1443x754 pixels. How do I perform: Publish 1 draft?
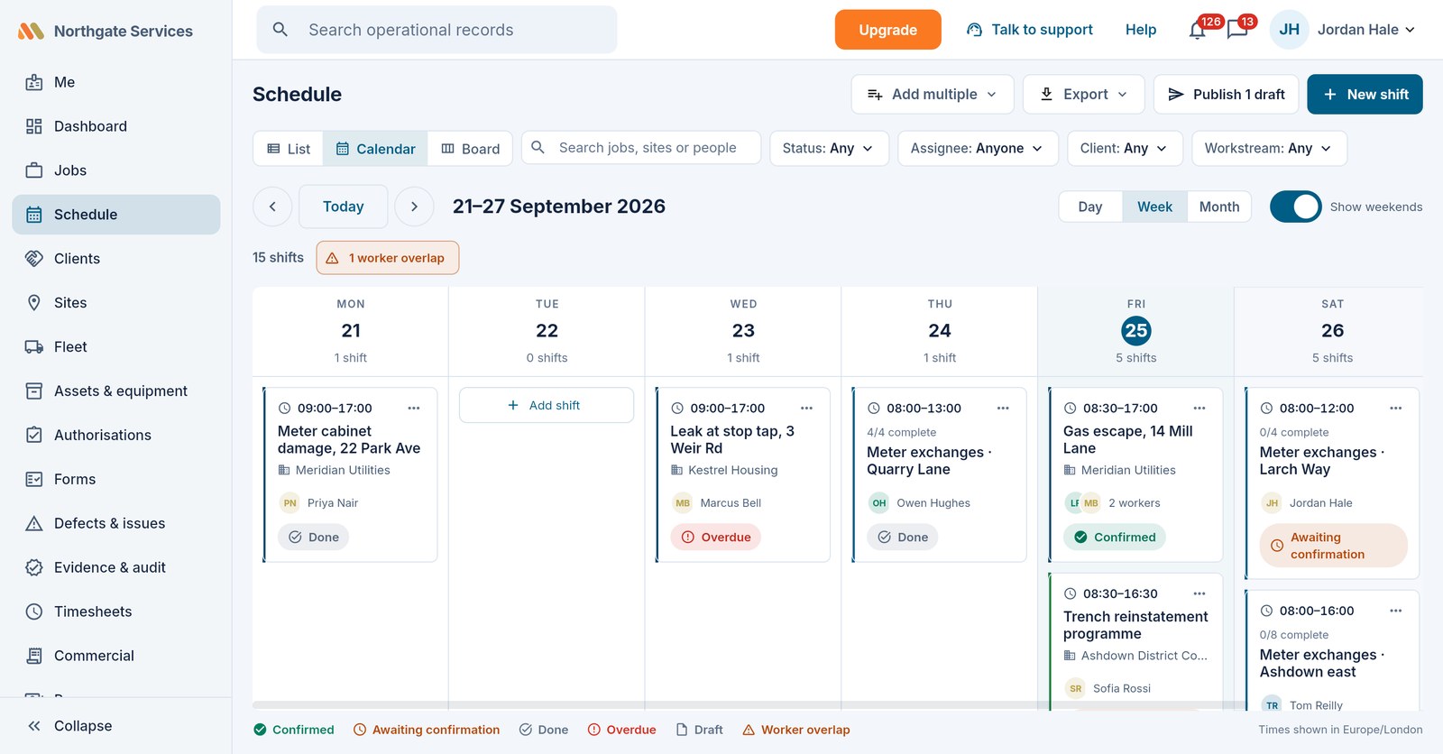tap(1227, 94)
